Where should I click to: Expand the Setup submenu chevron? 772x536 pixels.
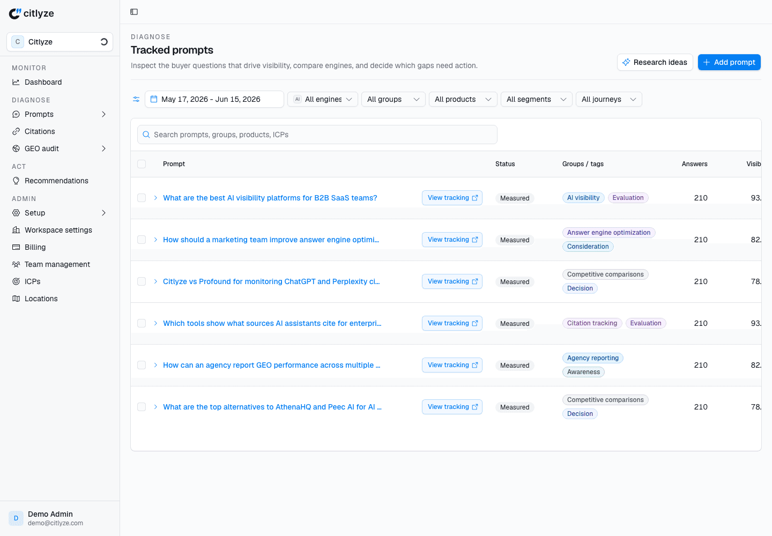pos(103,213)
